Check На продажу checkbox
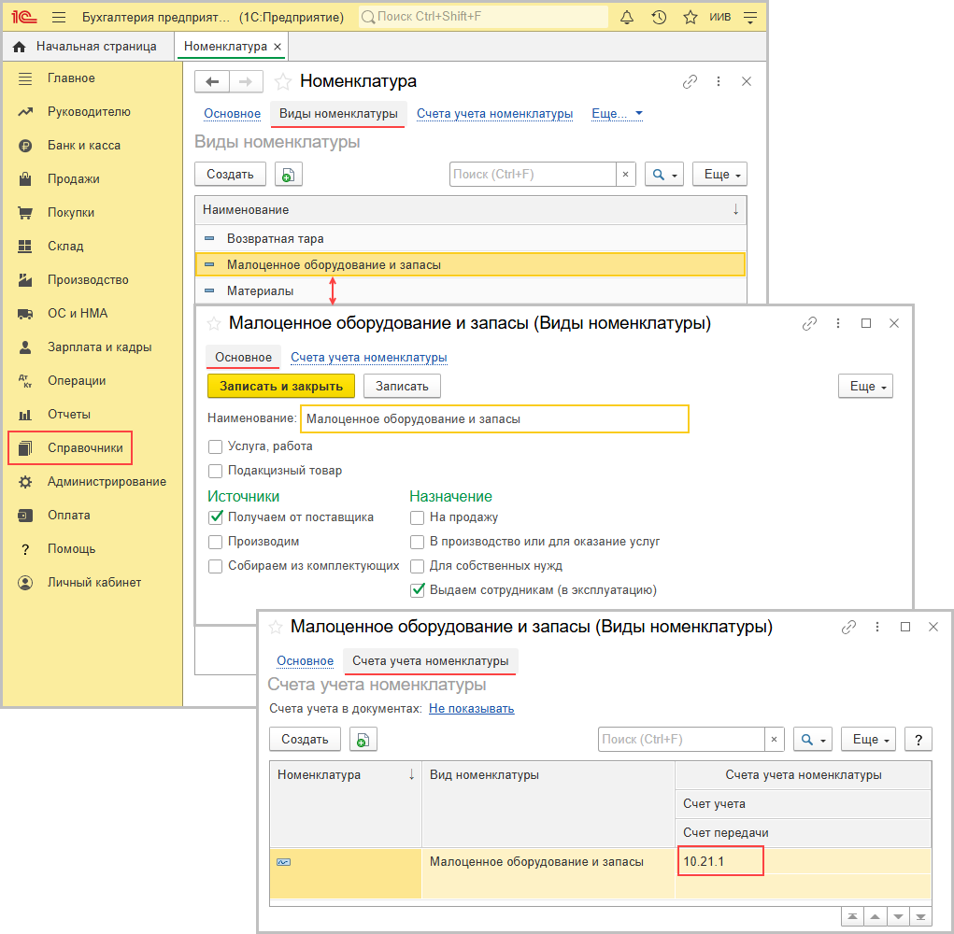 (x=418, y=517)
